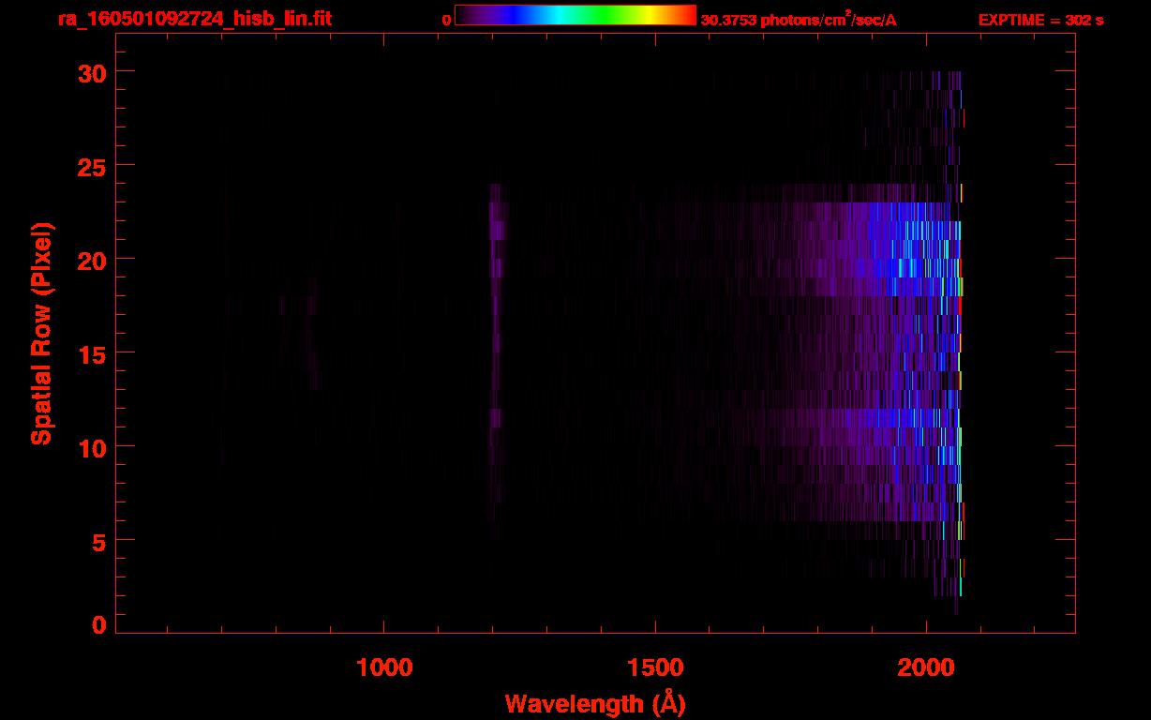This screenshot has width=1151, height=720.
Task: Click the y-axis tick label 0
Action: coord(99,624)
